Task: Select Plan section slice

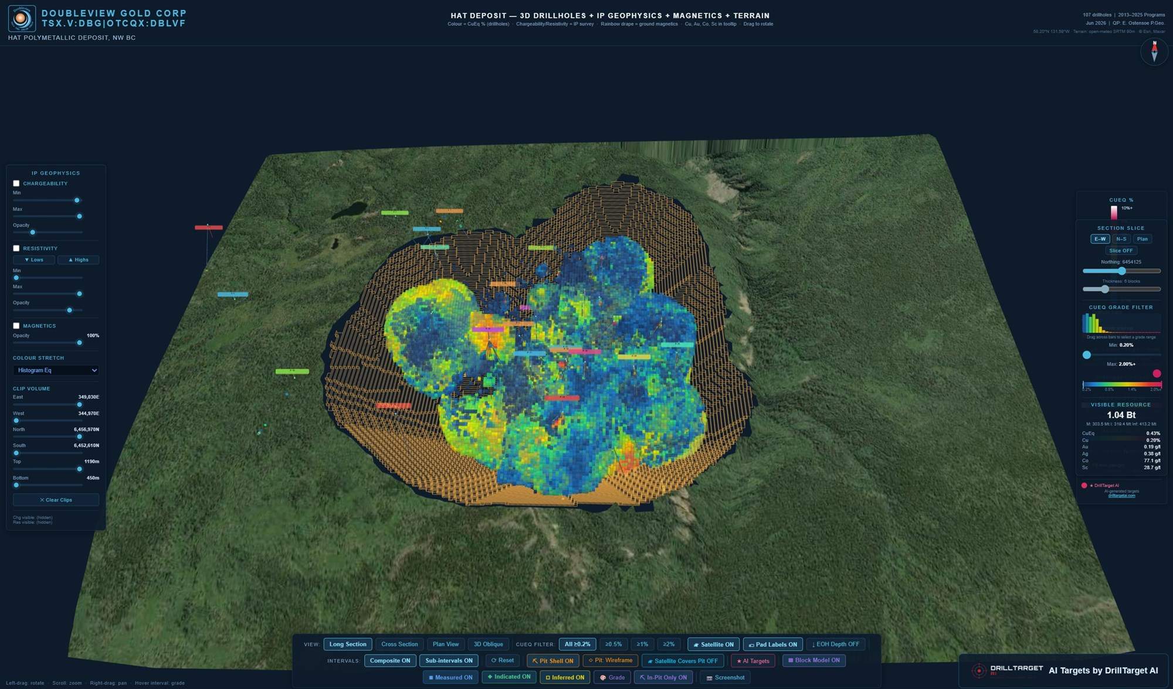Action: coord(1142,239)
